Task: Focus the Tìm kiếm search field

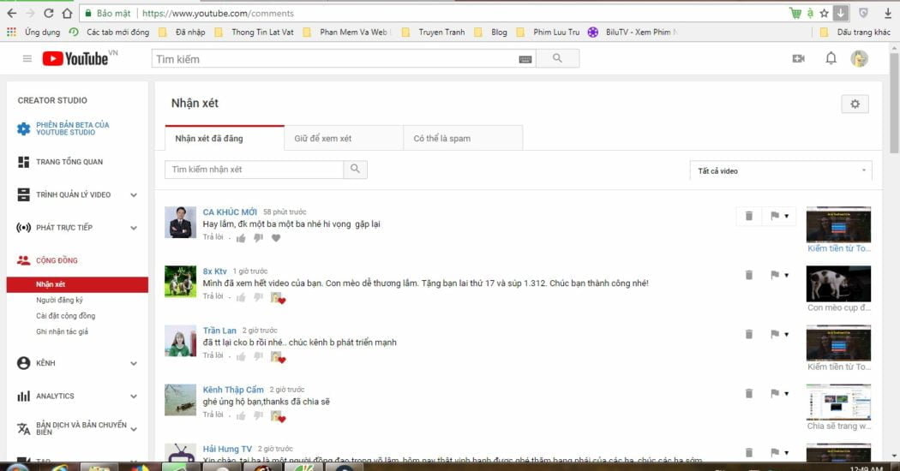Action: (334, 58)
